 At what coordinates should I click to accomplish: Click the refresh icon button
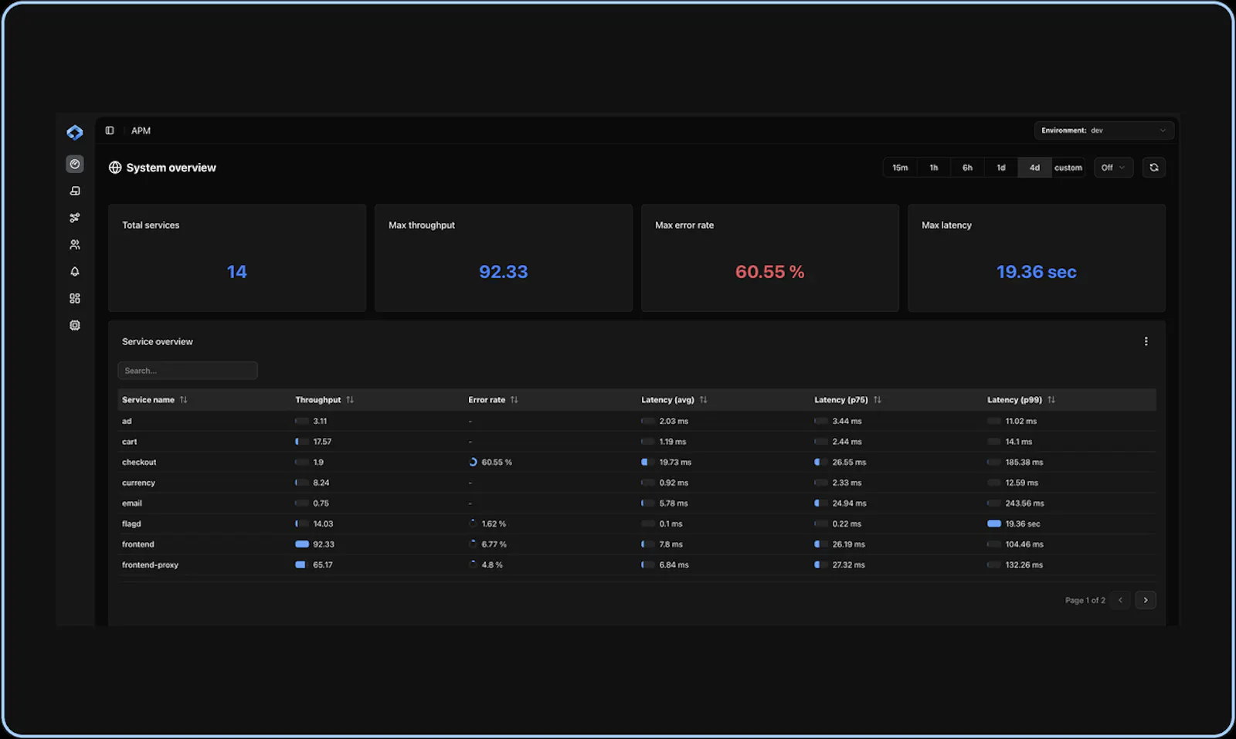1154,168
